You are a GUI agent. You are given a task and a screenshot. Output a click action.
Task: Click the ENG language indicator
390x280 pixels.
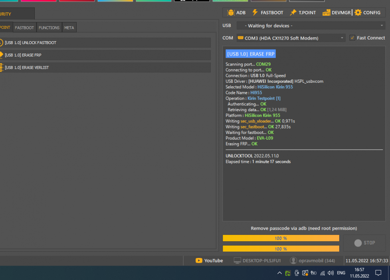[341, 273]
